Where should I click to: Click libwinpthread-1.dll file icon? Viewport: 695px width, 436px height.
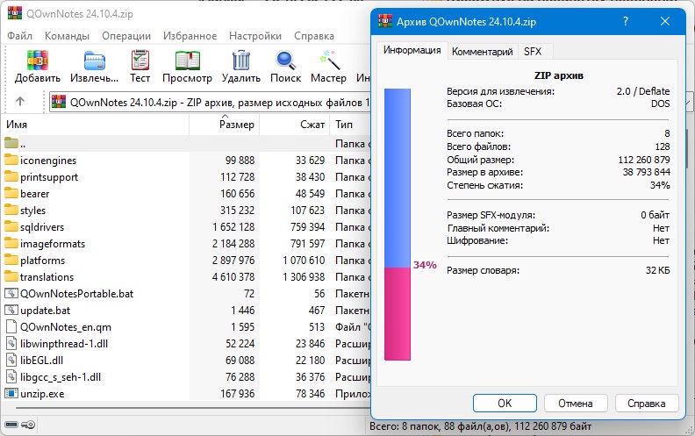pos(11,343)
